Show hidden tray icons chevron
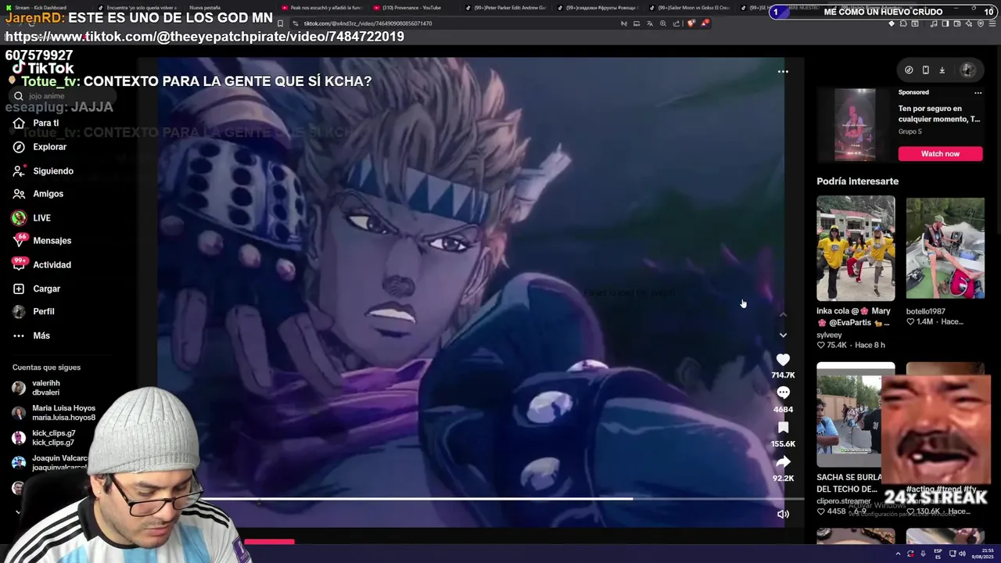This screenshot has height=563, width=1001. click(x=898, y=554)
